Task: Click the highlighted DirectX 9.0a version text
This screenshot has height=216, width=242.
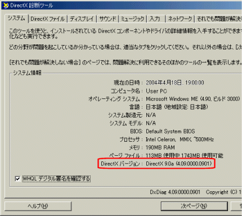Action: [x=179, y=164]
